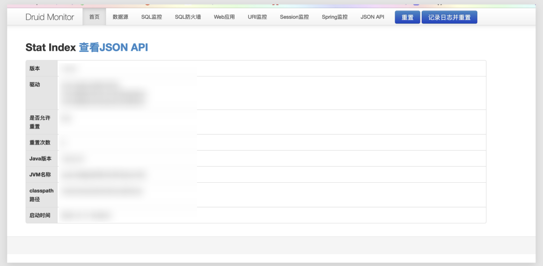
Task: Open the Session监控 tab
Action: pyautogui.click(x=294, y=17)
